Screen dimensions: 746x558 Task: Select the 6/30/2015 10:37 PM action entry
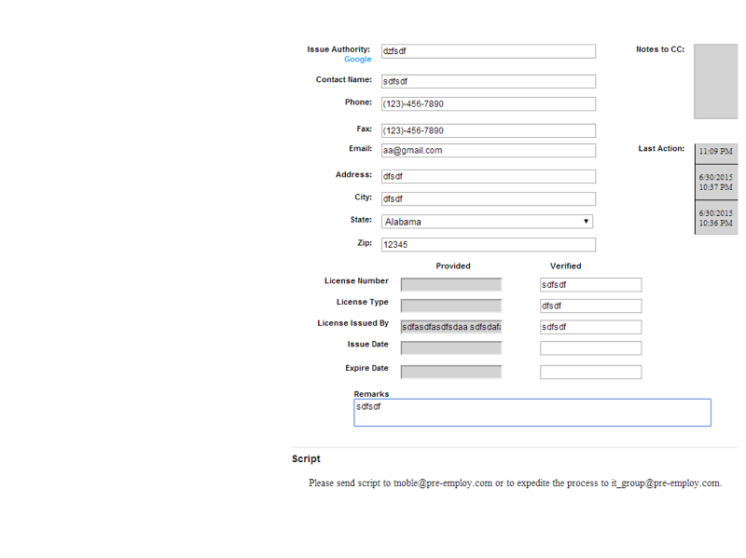point(716,183)
